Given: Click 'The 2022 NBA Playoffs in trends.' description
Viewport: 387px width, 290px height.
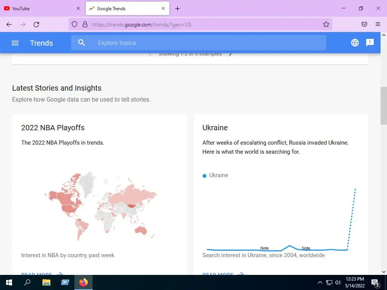Looking at the screenshot, I should (x=63, y=142).
